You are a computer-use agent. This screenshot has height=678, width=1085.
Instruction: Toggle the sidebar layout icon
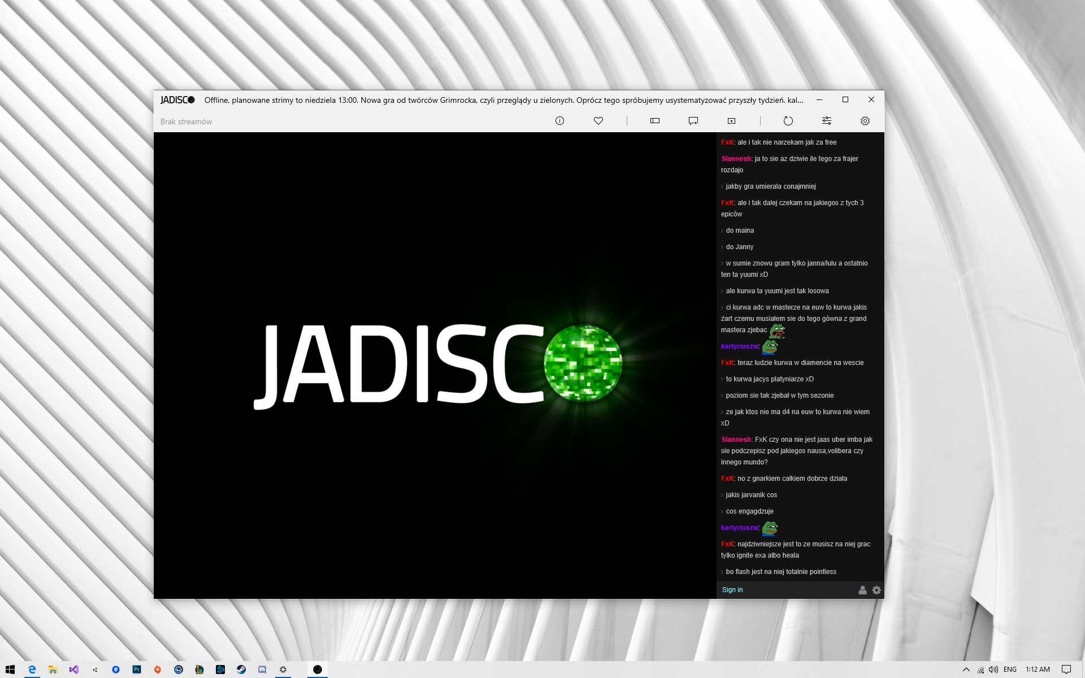(x=655, y=121)
